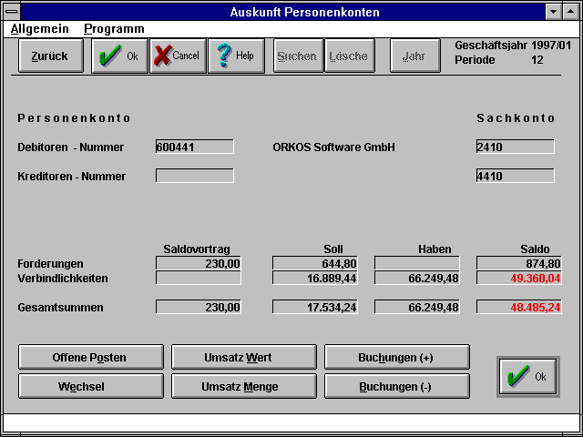Screen dimensions: 583x437
Task: Click the Lösche toolbar button
Action: point(348,56)
